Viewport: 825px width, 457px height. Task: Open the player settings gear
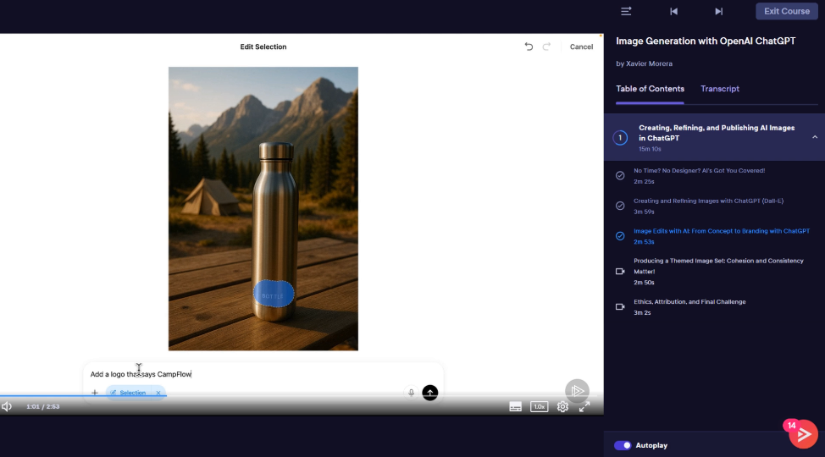pyautogui.click(x=562, y=406)
